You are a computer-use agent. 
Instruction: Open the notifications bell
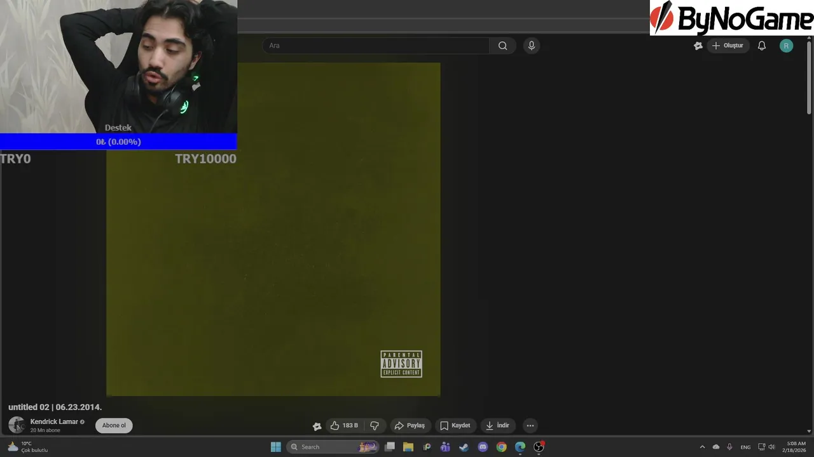(x=761, y=46)
